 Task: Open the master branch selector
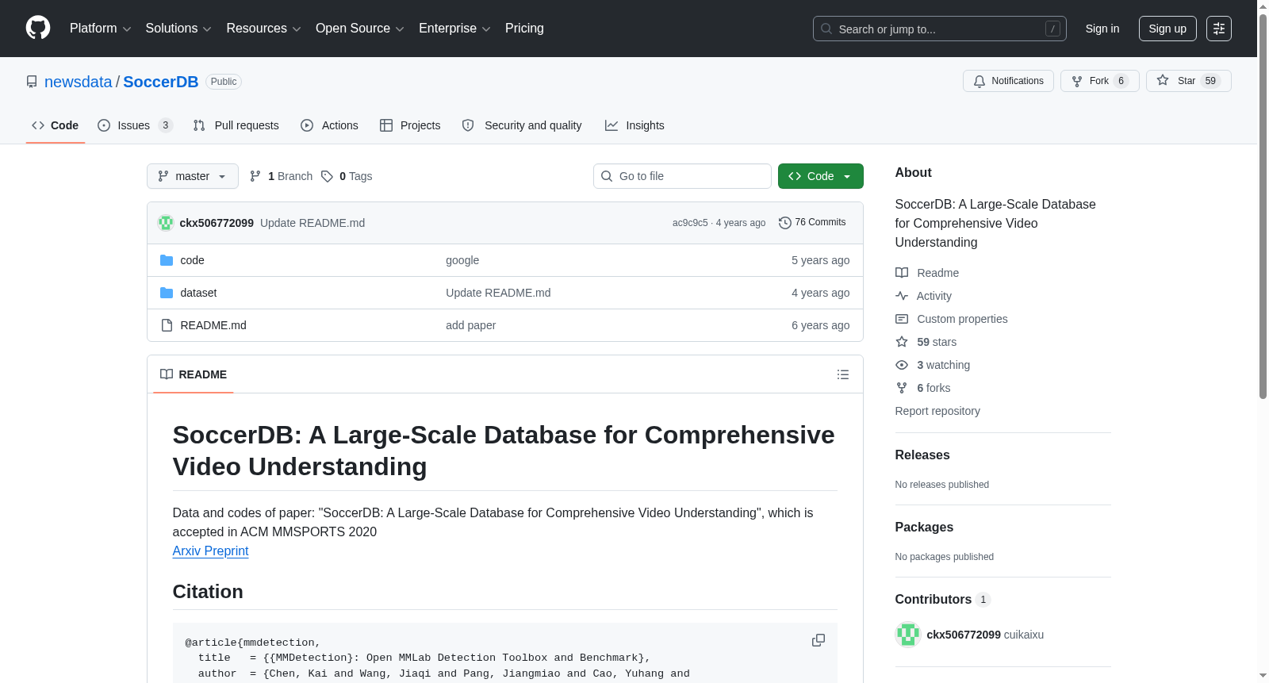193,176
